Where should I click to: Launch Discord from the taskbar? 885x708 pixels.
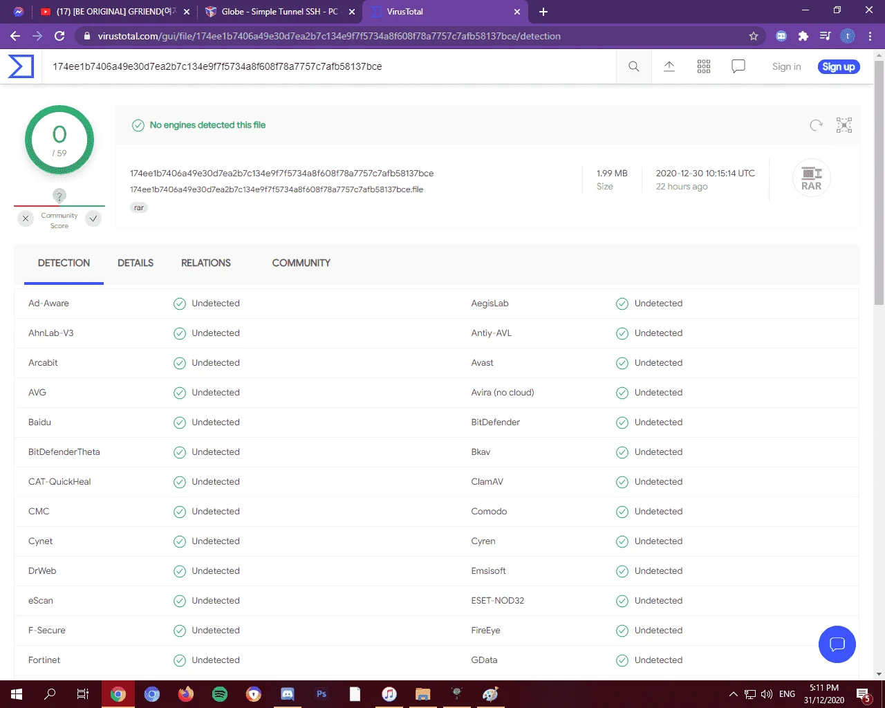[288, 694]
